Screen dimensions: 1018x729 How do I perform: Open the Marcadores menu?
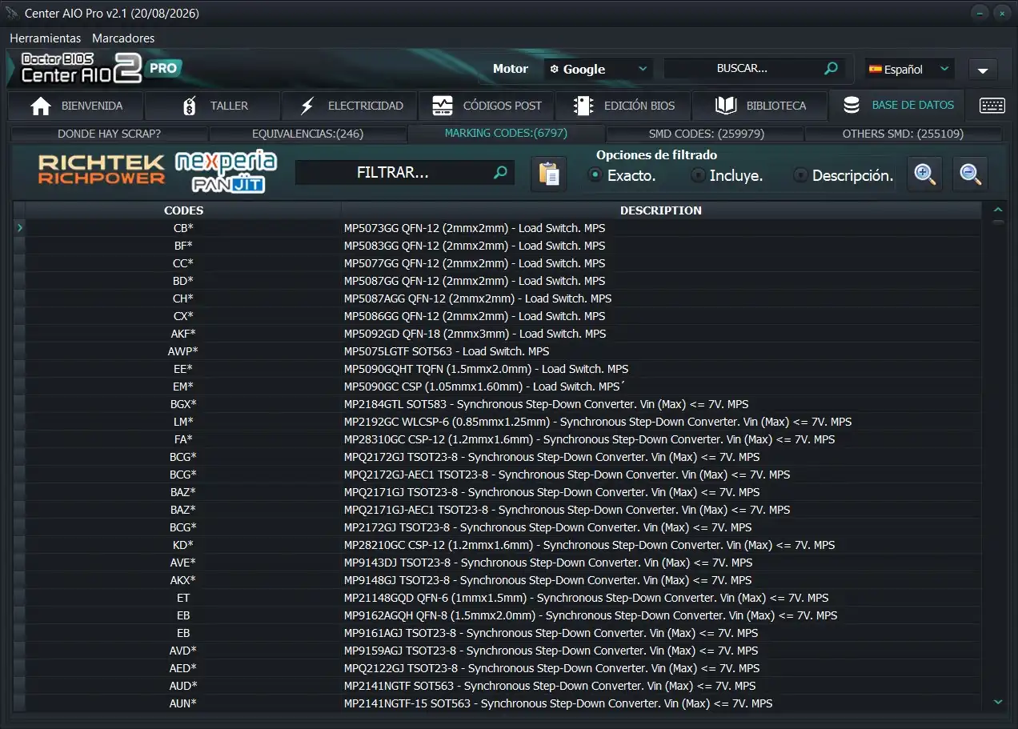point(123,38)
